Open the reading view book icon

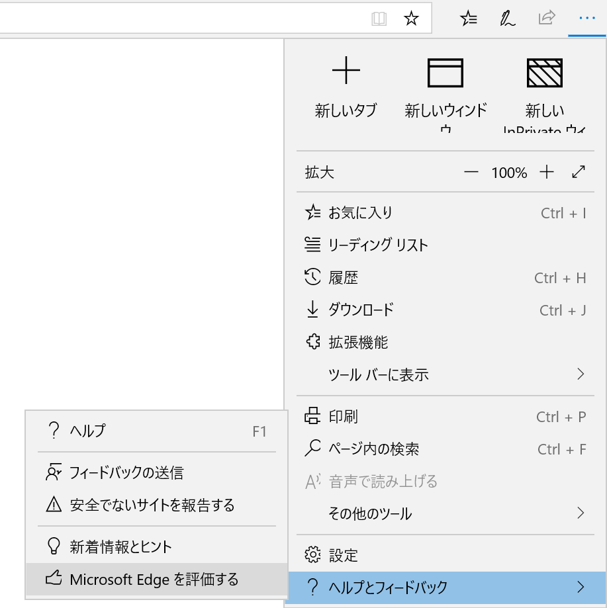coord(379,19)
